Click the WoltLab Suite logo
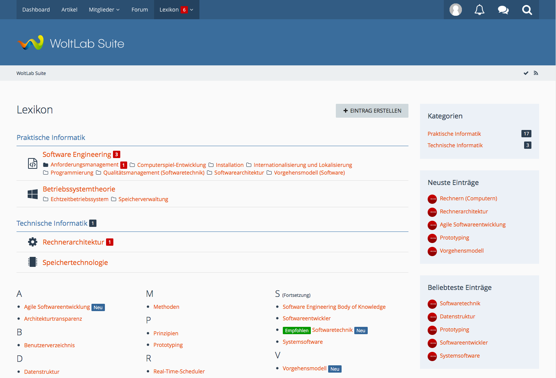This screenshot has height=378, width=556. coord(71,43)
